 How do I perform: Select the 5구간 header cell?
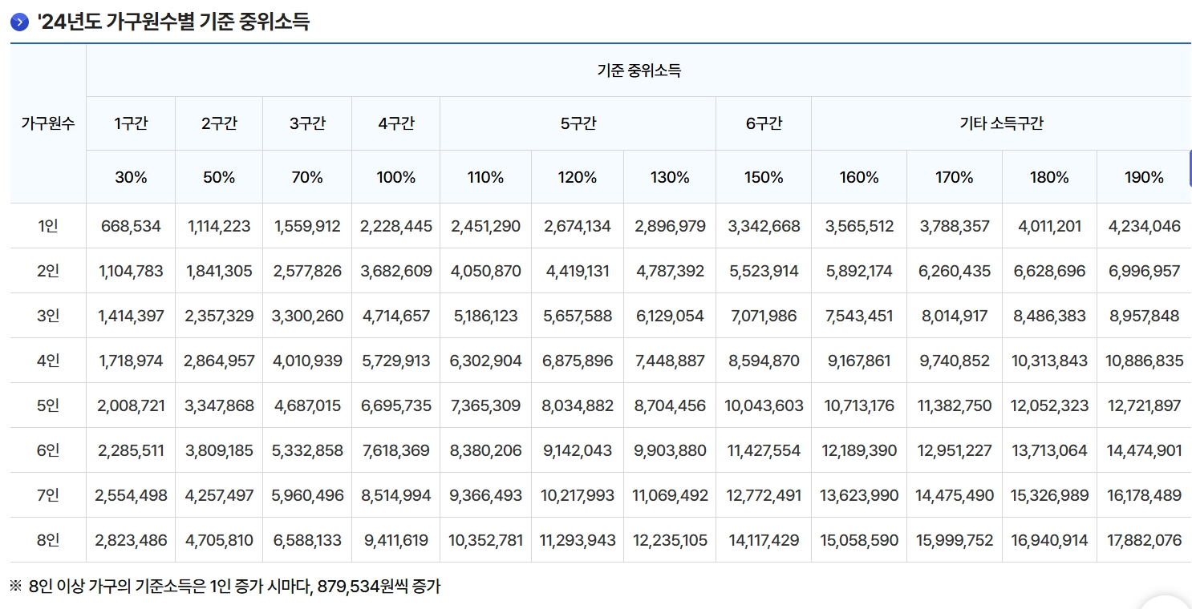(578, 123)
